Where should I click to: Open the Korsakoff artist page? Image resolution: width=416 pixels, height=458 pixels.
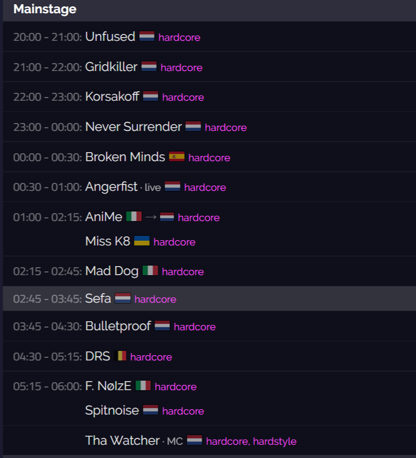[112, 96]
